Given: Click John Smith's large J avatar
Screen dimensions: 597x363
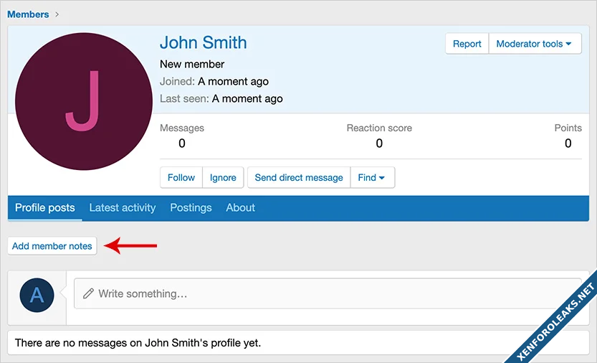Looking at the screenshot, I should [83, 101].
